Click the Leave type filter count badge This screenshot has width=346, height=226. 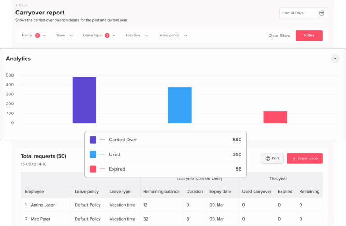[x=107, y=36]
